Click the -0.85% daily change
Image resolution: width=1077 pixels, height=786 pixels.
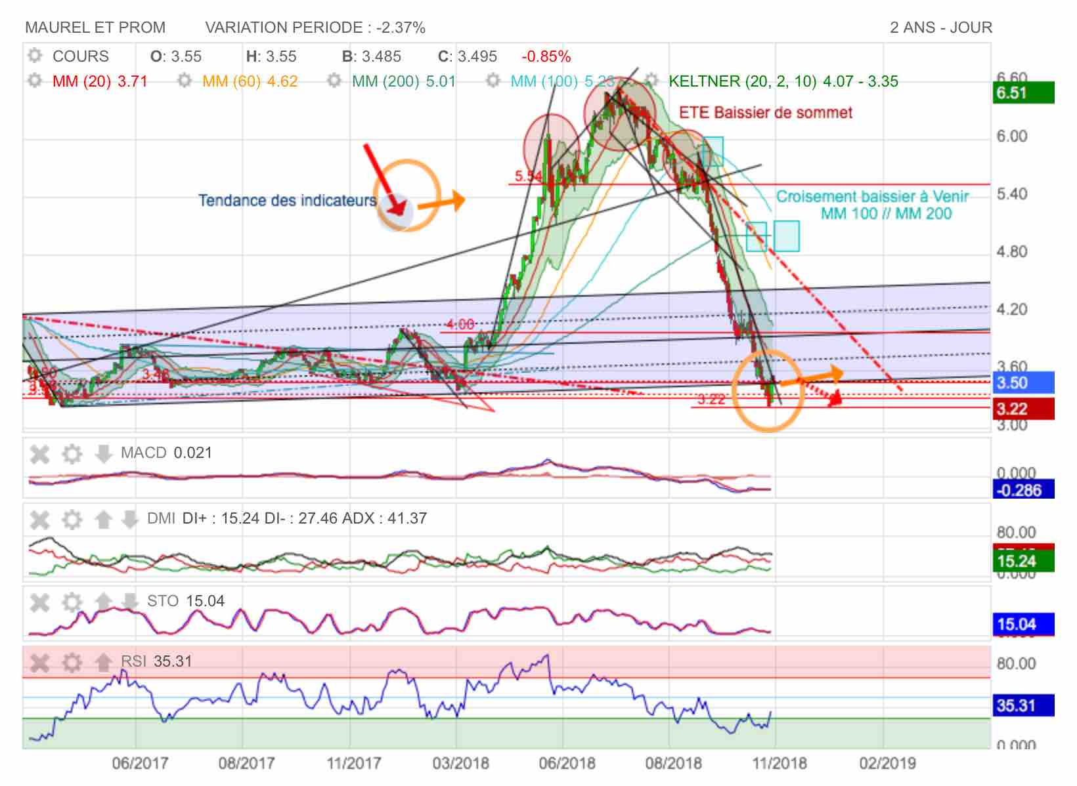point(546,56)
